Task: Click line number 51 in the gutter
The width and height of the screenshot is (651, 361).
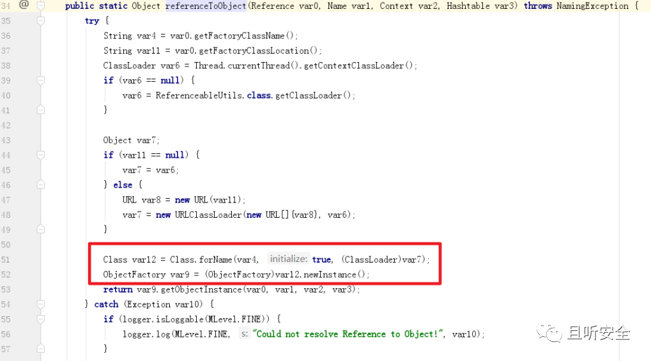Action: [6, 259]
